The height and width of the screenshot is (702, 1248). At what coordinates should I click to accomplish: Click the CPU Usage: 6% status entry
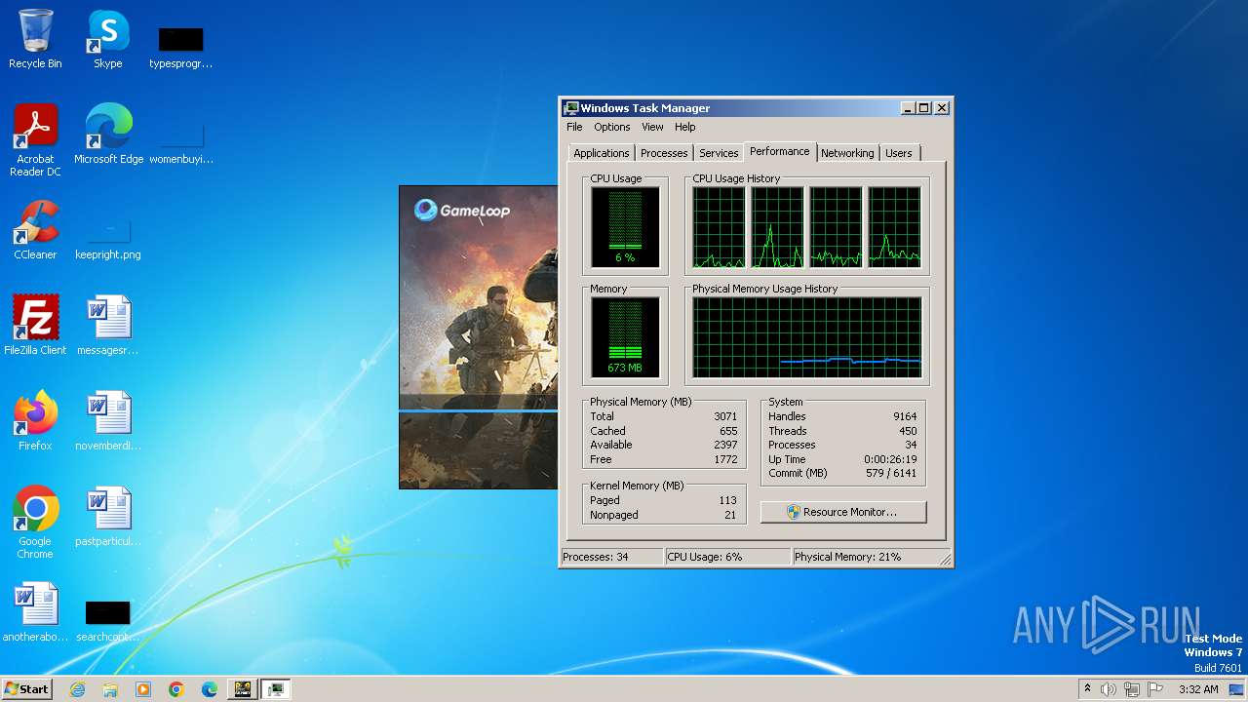[x=727, y=557]
